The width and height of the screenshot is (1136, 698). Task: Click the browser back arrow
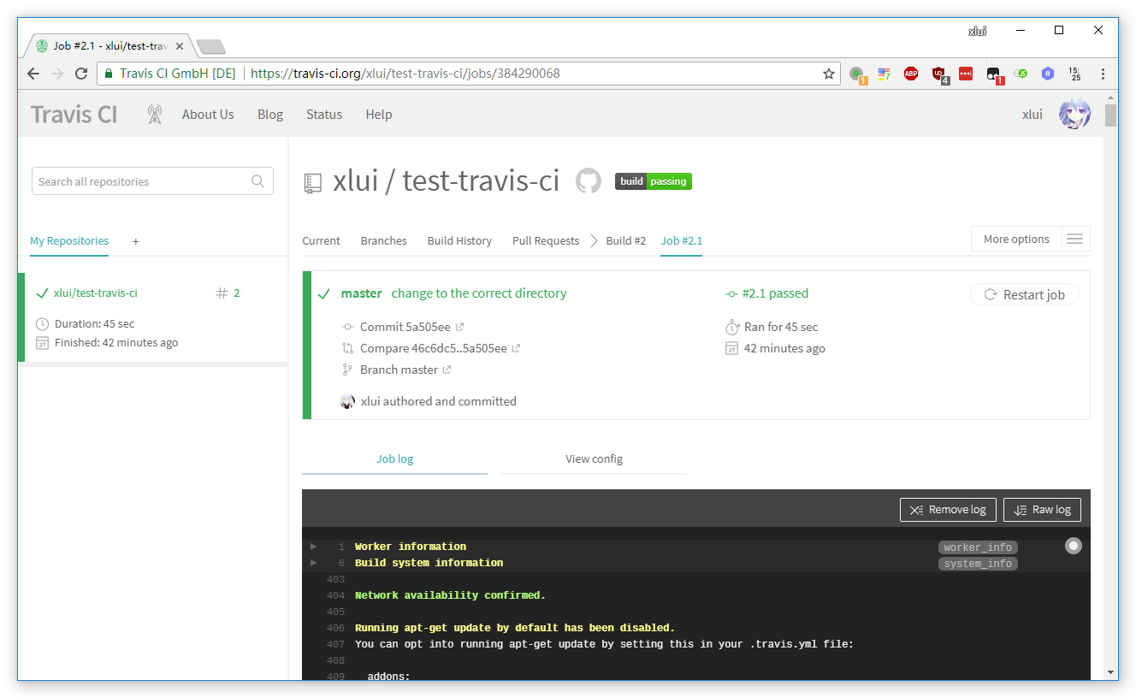point(33,74)
